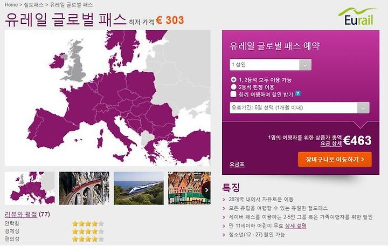The image size is (388, 246).
Task: Open the 요금표 link
Action: pos(237,164)
